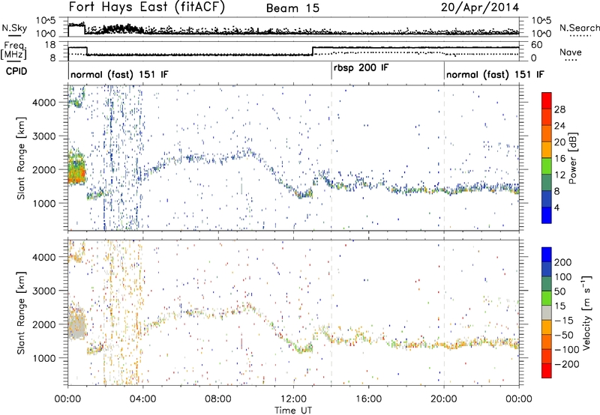Click the gray ground-scatter patch near 00:30 in the velocity panel
The image size is (600, 415).
click(76, 324)
